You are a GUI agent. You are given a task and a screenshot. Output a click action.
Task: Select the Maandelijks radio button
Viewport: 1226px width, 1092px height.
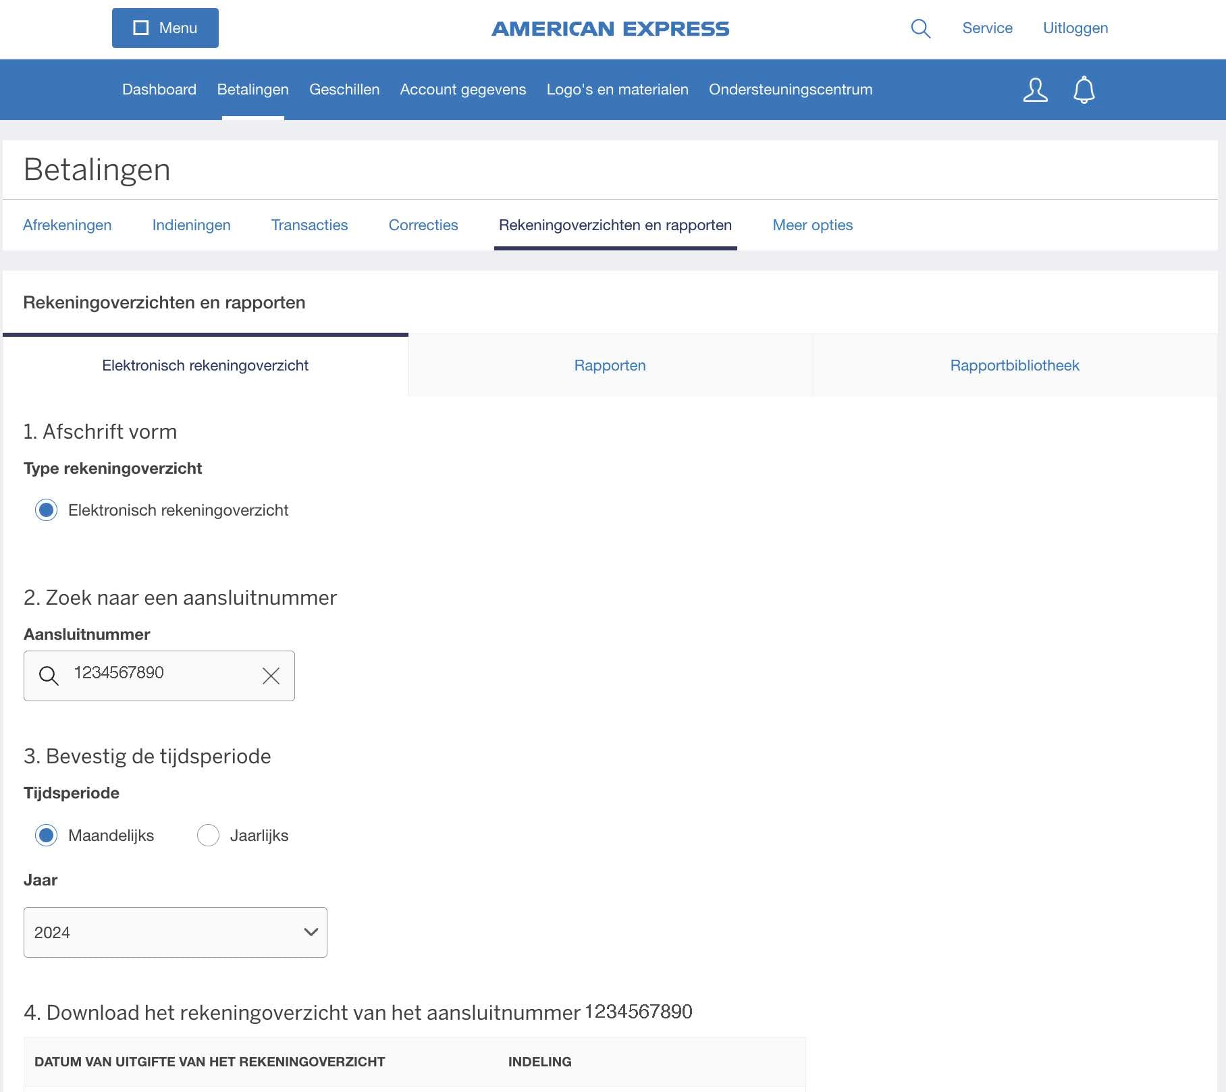click(x=45, y=836)
